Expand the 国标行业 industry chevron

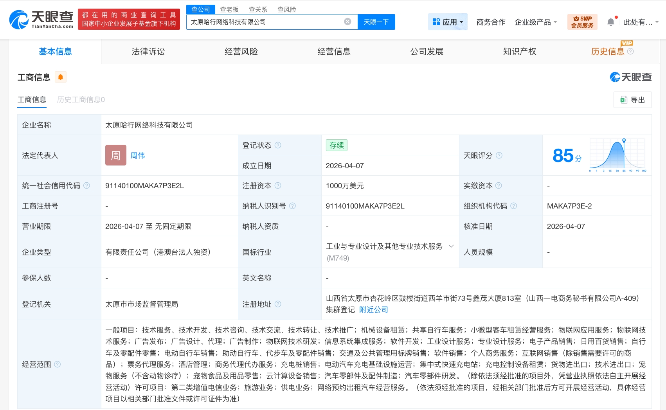tap(451, 246)
